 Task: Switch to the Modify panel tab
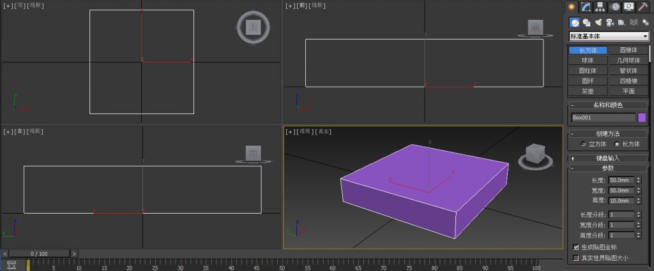(586, 6)
